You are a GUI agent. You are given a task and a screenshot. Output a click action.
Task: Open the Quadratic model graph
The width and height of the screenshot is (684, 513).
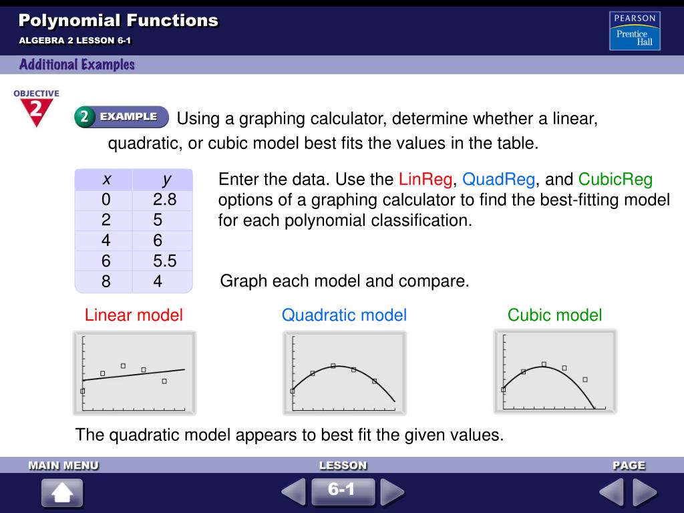[344, 373]
